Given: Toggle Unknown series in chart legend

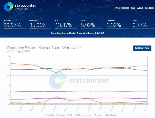Looking at the screenshot, I should pos(87,115).
